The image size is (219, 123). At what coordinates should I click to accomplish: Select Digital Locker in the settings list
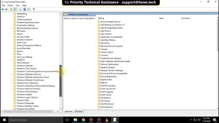coord(106,80)
